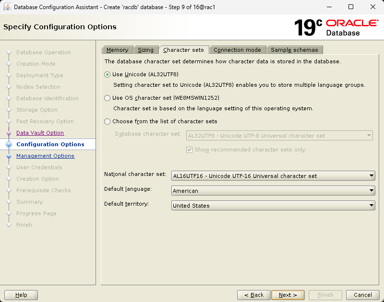This screenshot has width=384, height=302.
Task: Select Use OS character set (WE8MSWIN1252) option
Action: click(x=107, y=98)
